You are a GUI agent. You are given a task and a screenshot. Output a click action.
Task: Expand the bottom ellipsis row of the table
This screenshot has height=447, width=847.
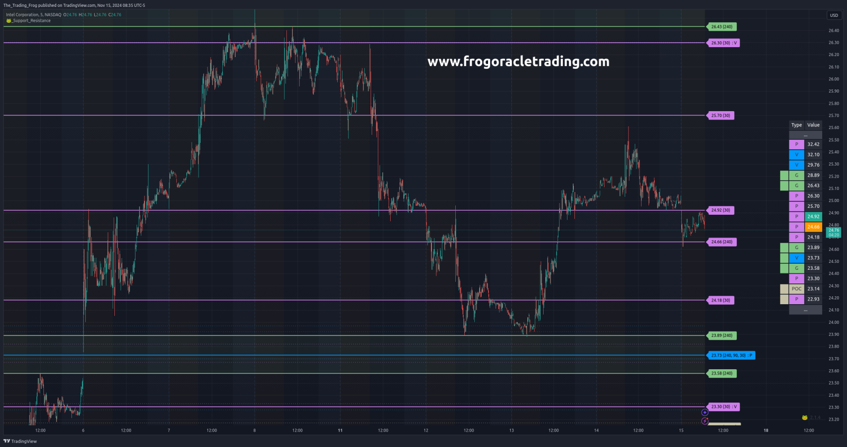[x=806, y=310]
